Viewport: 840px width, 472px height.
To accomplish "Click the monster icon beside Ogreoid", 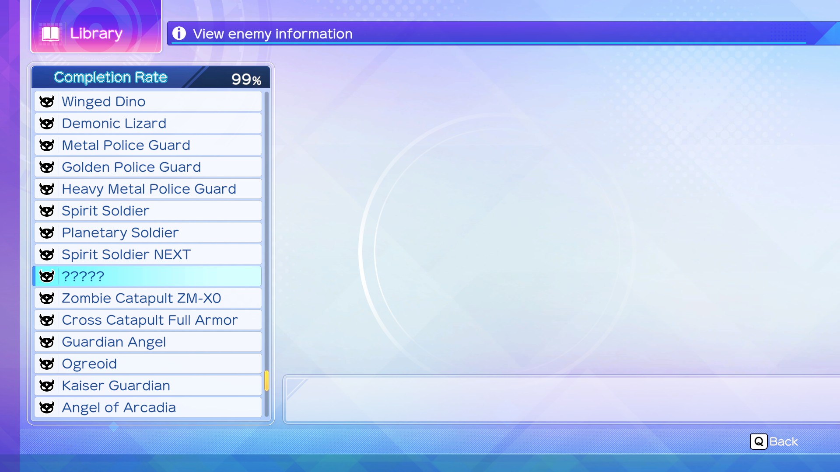I will click(x=47, y=364).
